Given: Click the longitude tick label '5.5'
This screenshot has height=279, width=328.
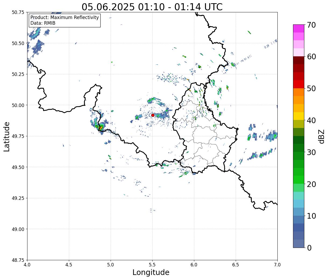Looking at the screenshot, I should 152,265.
